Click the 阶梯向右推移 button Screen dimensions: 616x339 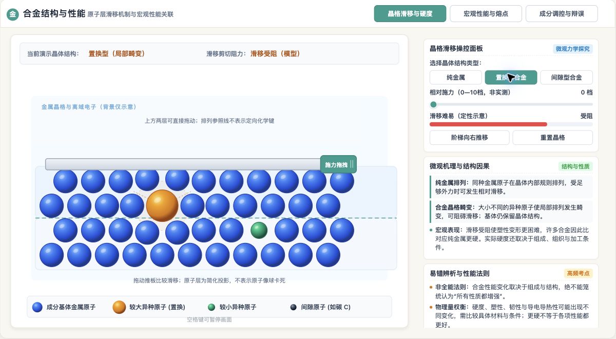pos(469,138)
